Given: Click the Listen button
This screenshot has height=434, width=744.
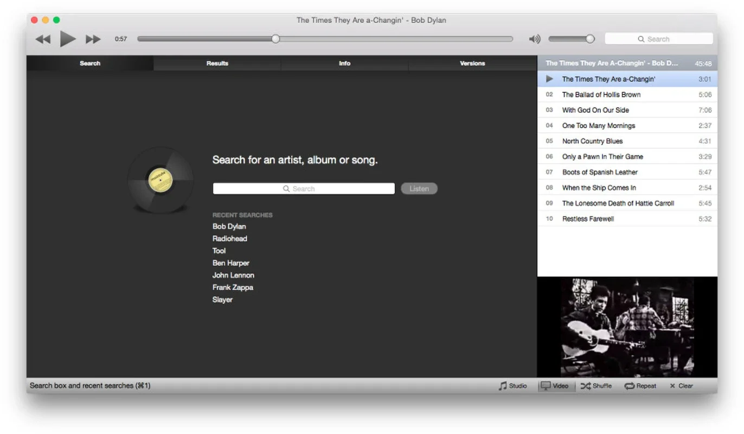Looking at the screenshot, I should [x=419, y=189].
